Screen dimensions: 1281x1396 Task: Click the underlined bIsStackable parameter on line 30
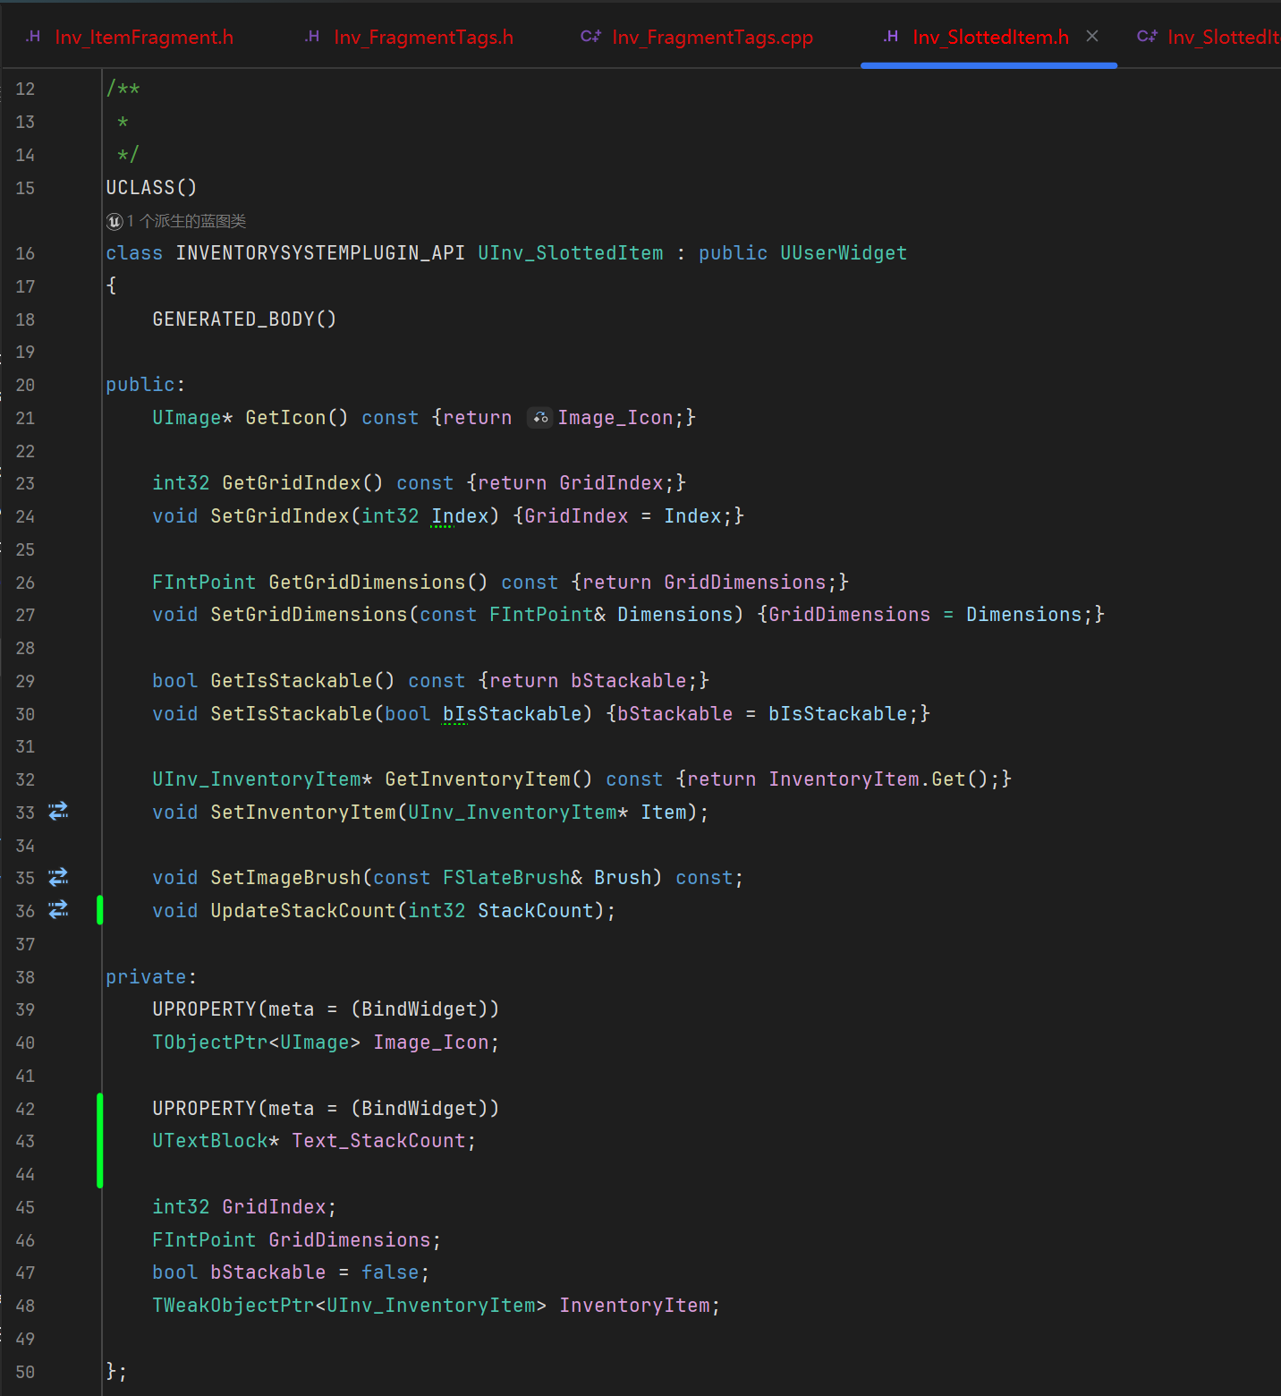(513, 714)
